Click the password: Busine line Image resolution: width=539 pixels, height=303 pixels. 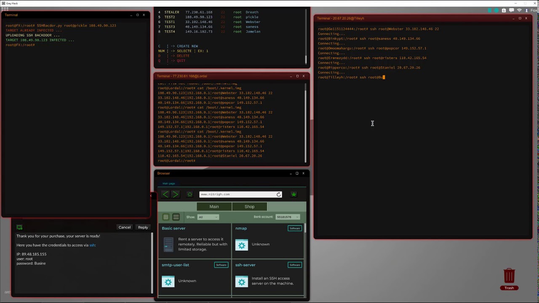click(31, 263)
